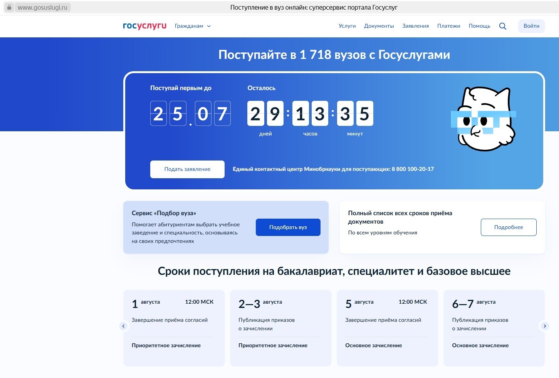Click the Войти button
Image resolution: width=559 pixels, height=378 pixels.
(x=531, y=26)
